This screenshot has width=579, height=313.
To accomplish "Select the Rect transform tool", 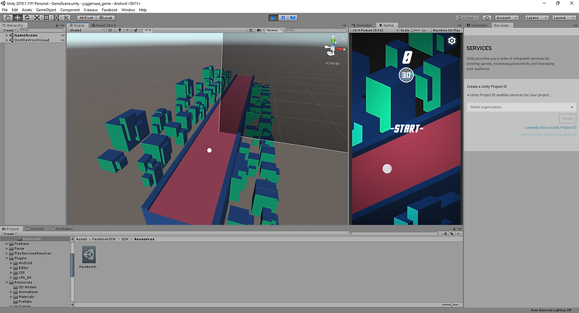I will [x=46, y=17].
